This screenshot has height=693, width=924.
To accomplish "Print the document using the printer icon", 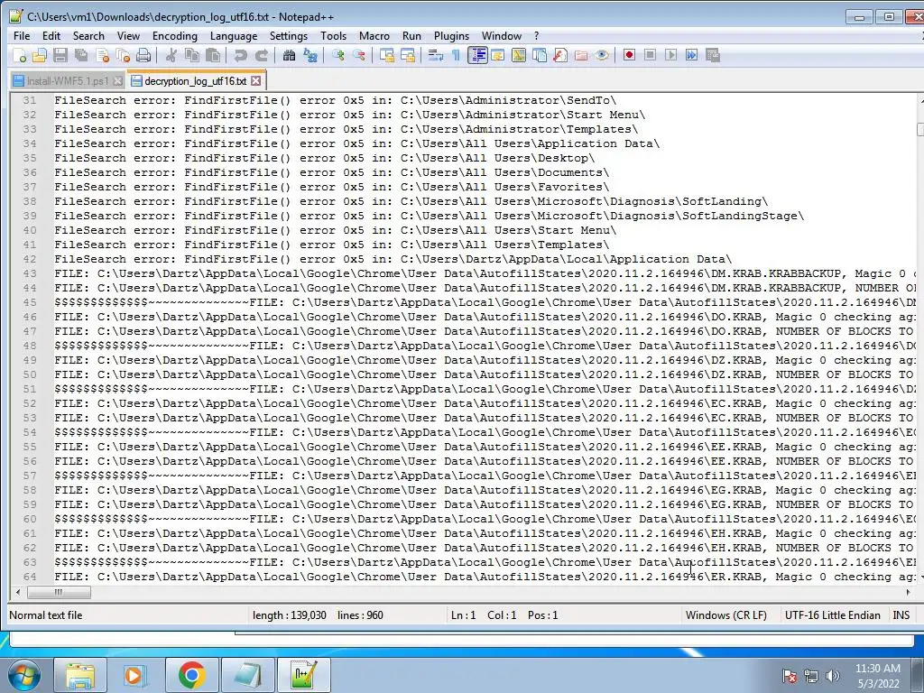I will (x=143, y=55).
